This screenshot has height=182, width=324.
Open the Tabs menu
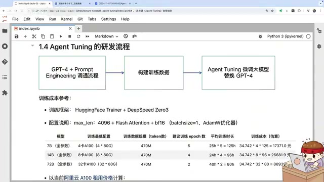click(x=92, y=19)
